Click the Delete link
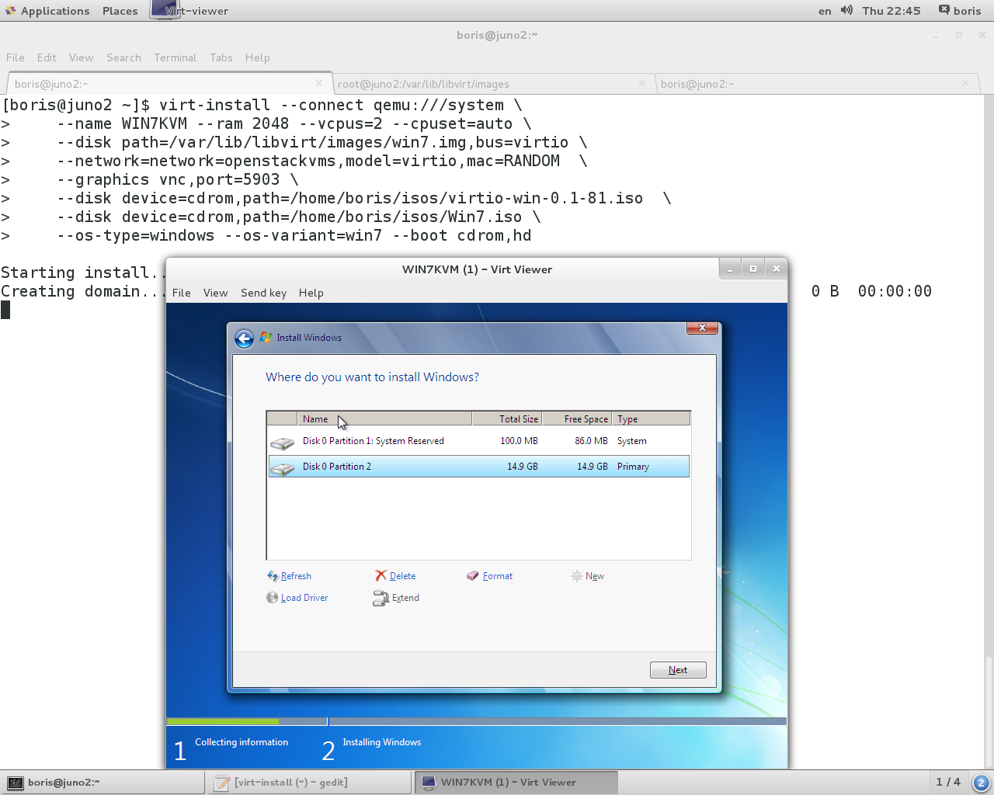Screen dimensions: 994x795 [x=402, y=576]
